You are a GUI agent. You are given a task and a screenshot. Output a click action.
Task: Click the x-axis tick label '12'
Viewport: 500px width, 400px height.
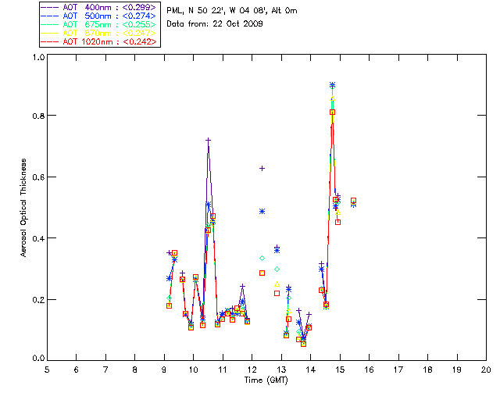tap(252, 370)
